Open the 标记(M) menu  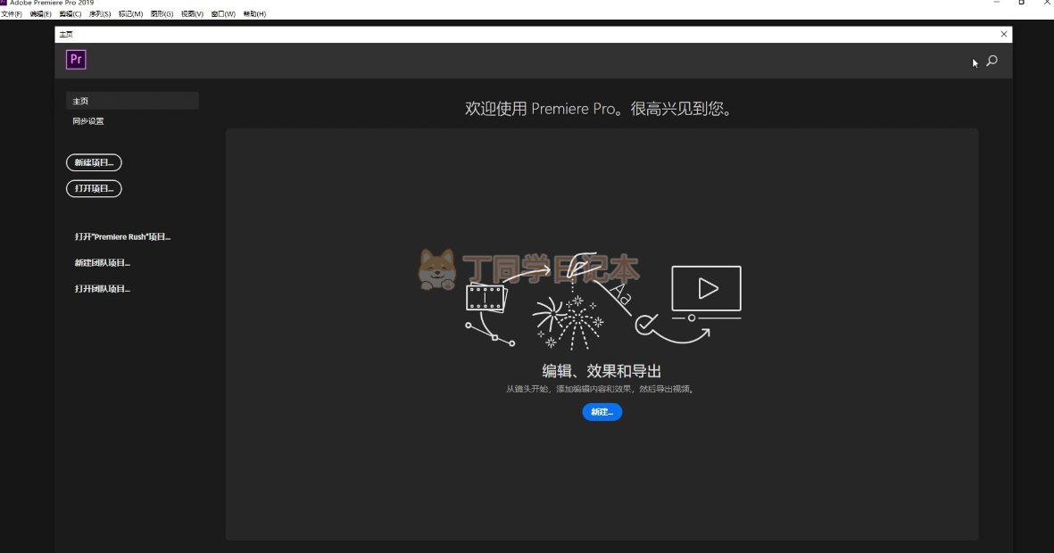pyautogui.click(x=130, y=14)
